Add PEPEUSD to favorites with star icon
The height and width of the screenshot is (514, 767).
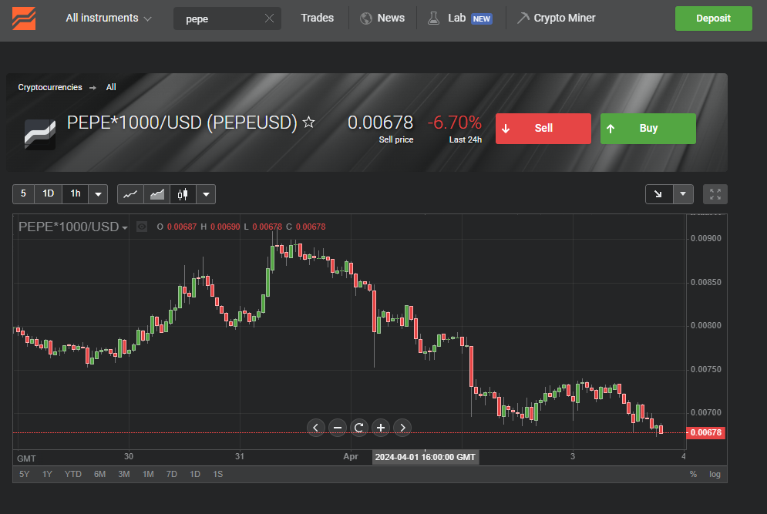[x=308, y=122]
